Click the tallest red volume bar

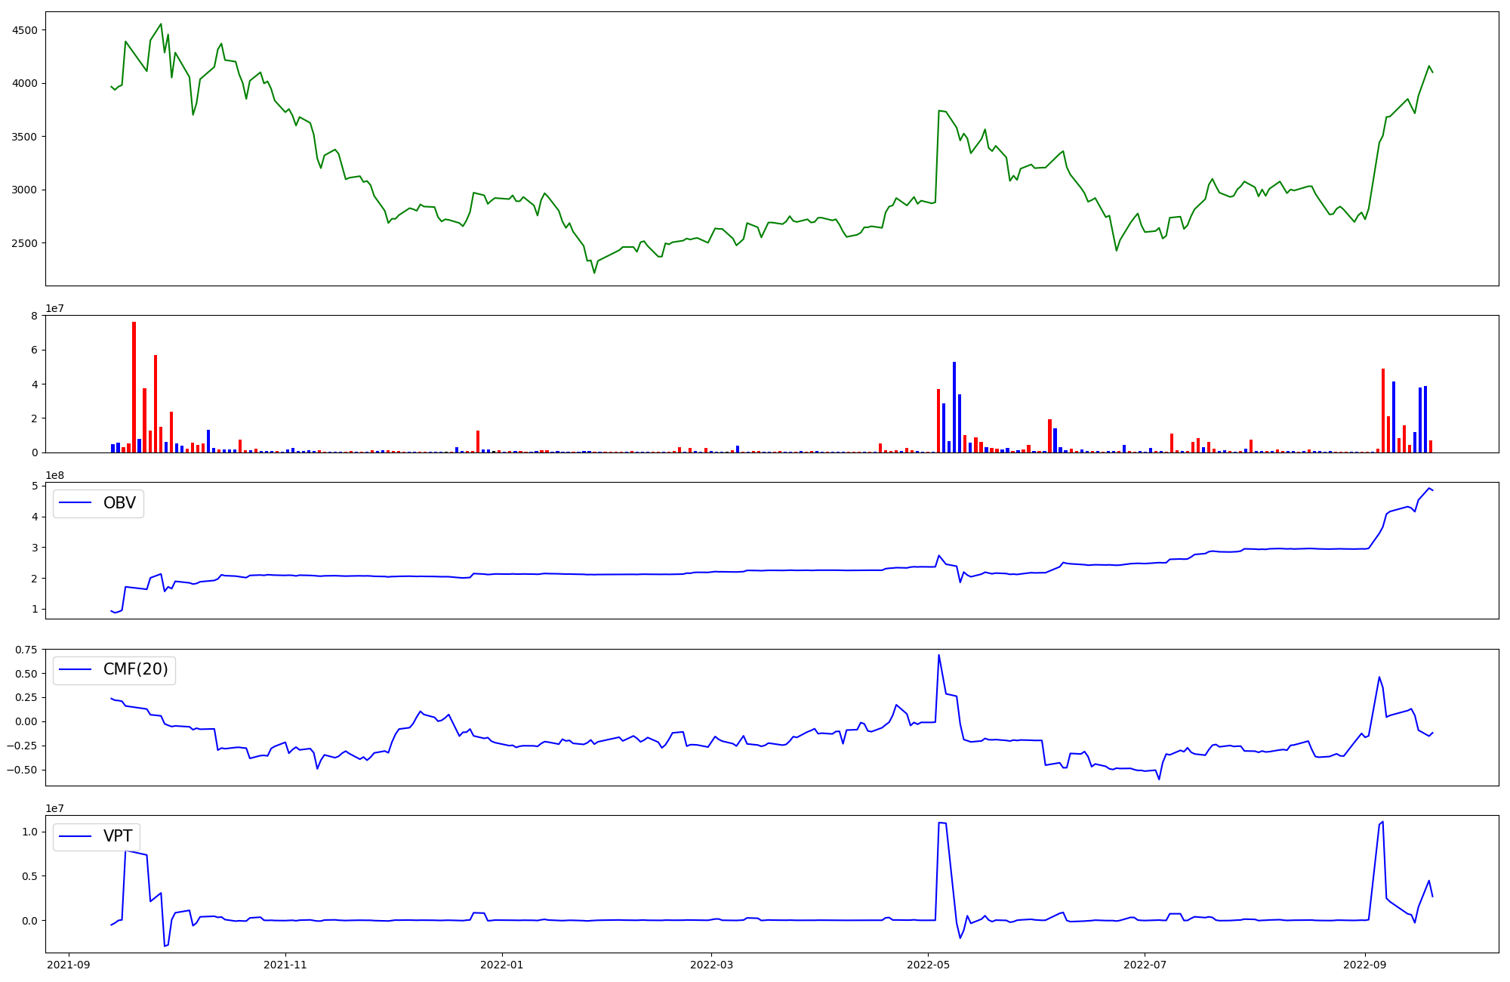(134, 387)
